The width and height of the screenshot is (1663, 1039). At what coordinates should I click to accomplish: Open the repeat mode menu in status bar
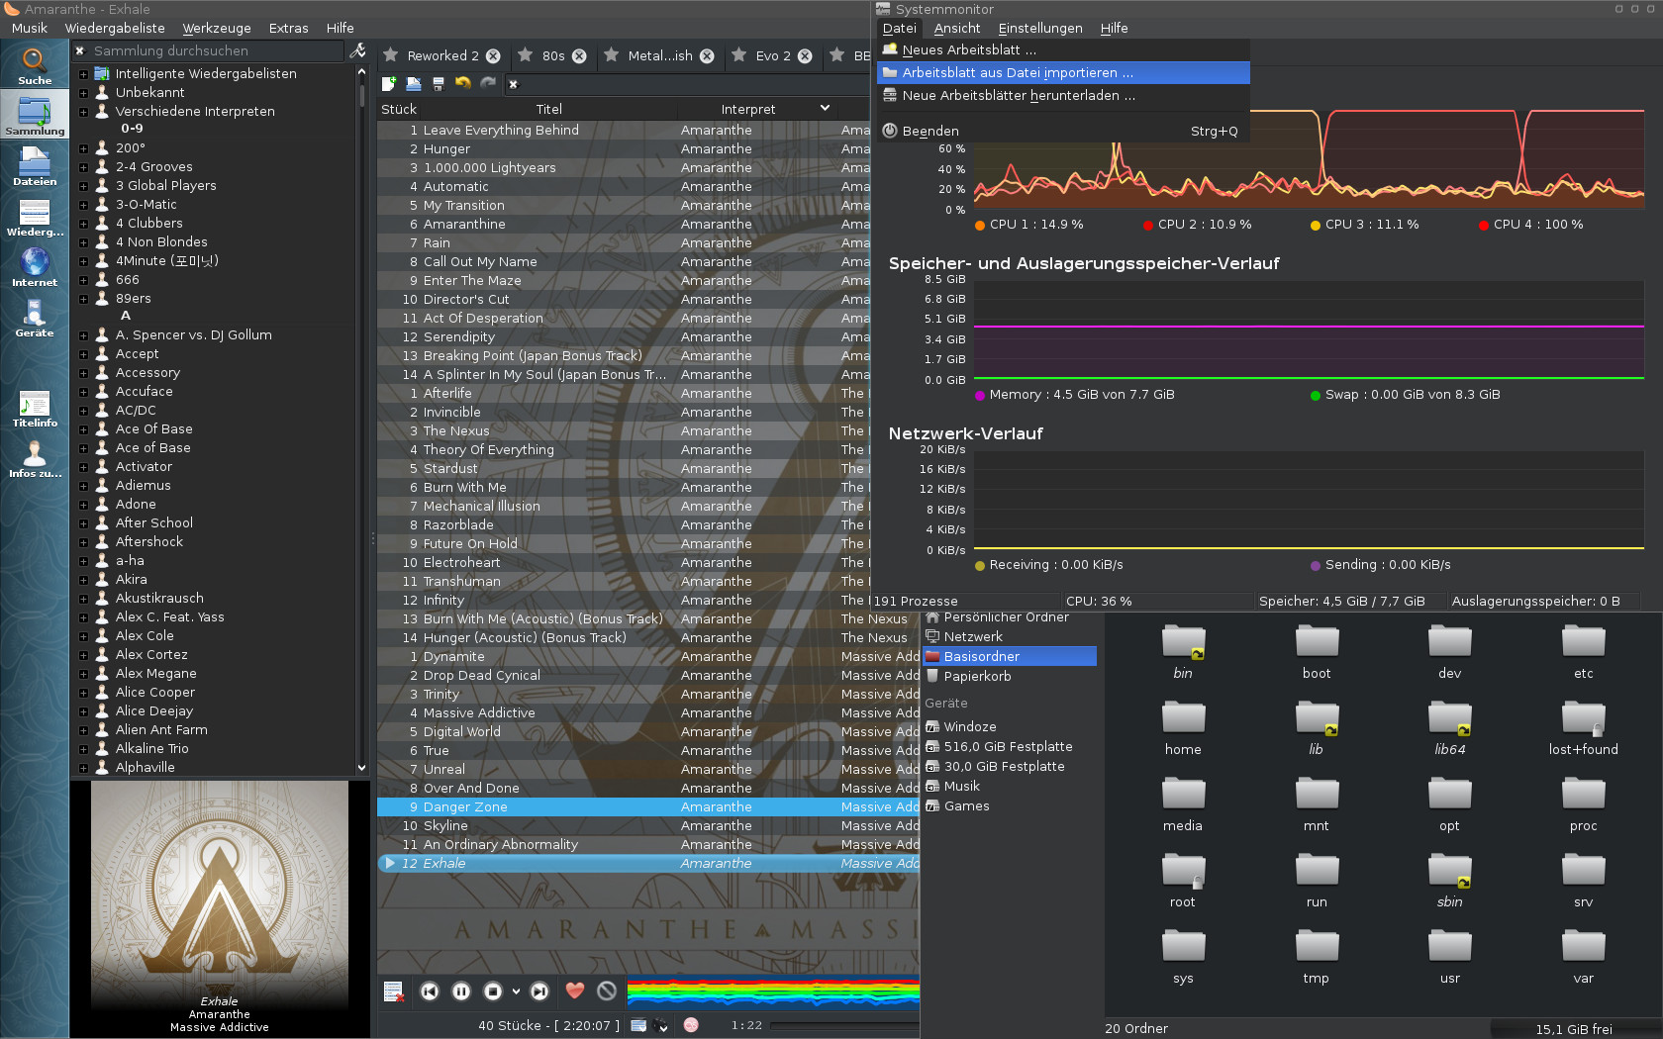[638, 1025]
